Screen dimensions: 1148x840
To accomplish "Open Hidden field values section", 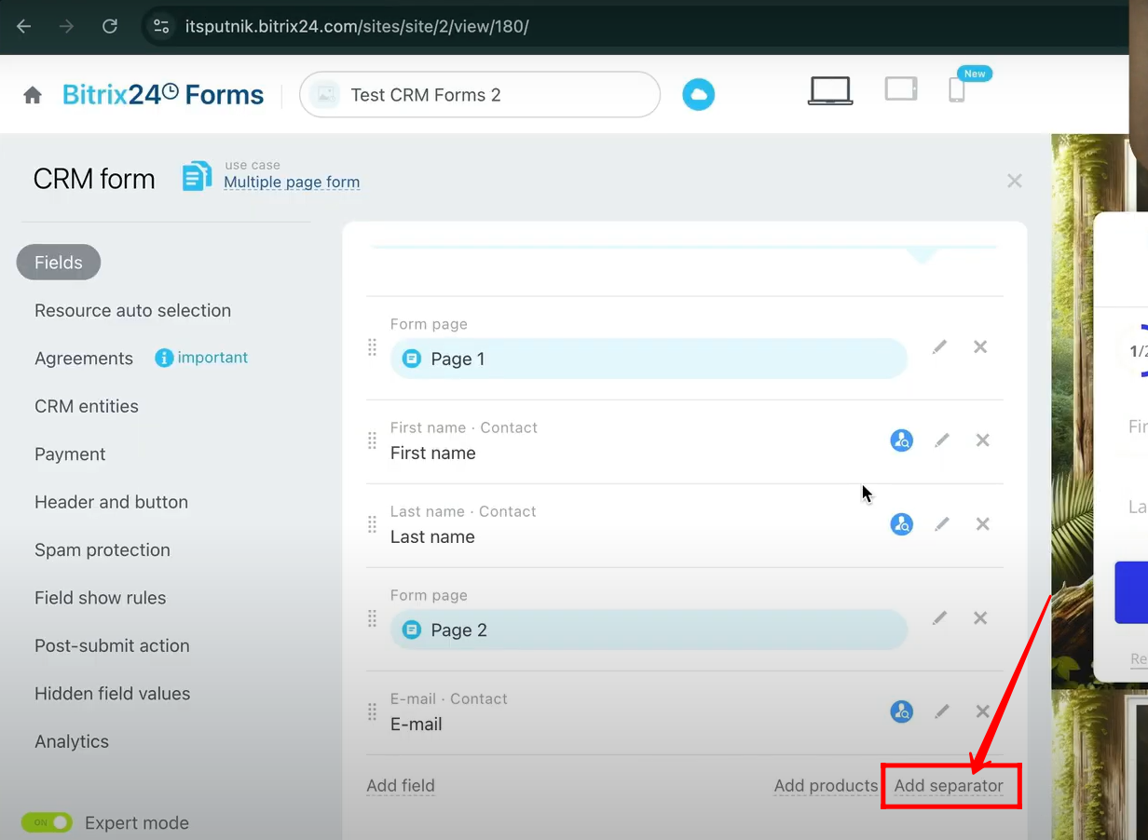I will tap(112, 694).
